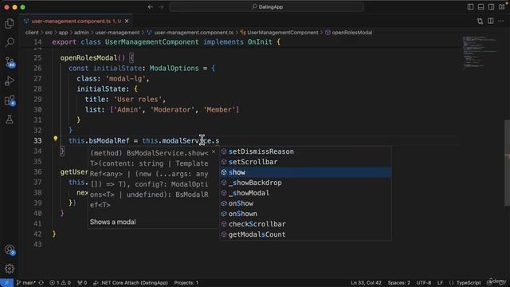The height and width of the screenshot is (287, 510).
Task: Open the Extensions view
Action: [10, 100]
